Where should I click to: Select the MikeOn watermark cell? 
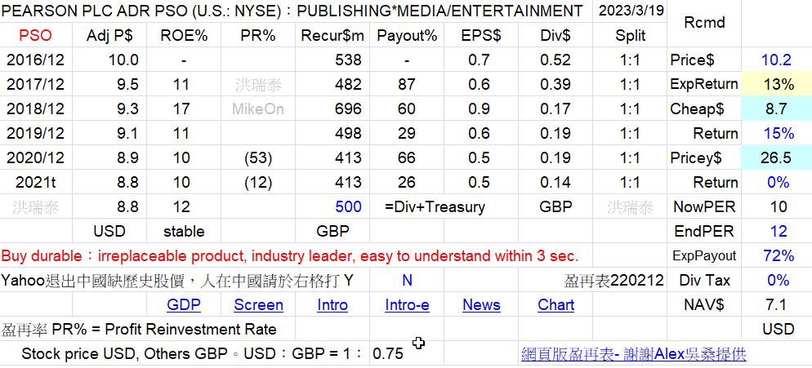coord(258,109)
